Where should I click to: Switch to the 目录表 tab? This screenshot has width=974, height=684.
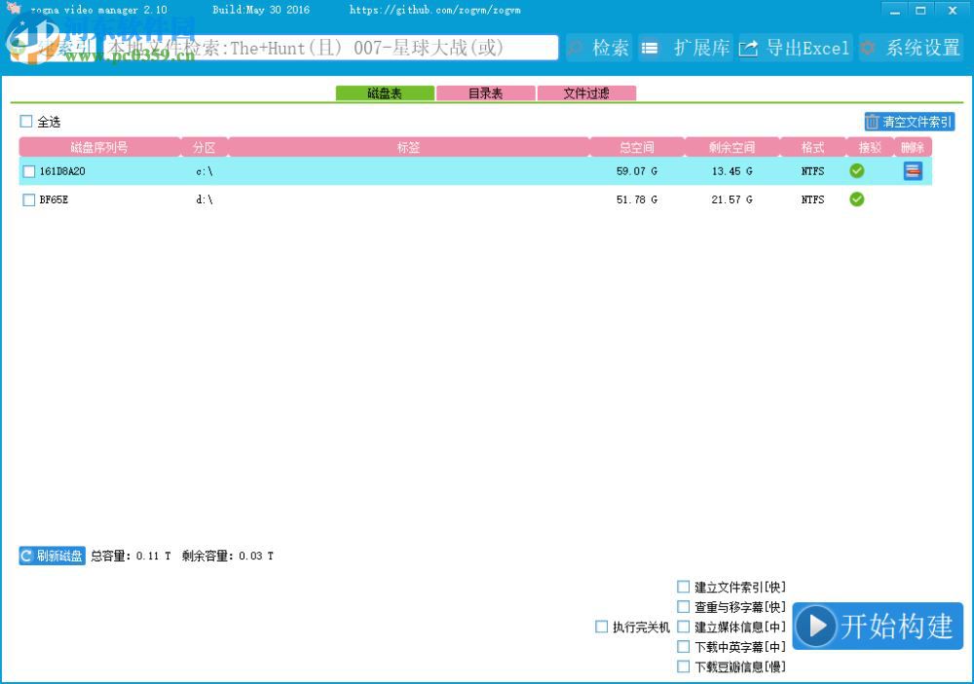coord(486,92)
